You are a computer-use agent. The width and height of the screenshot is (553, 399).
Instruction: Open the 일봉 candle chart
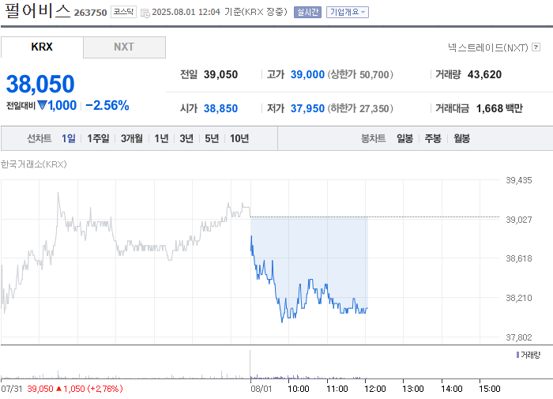tap(404, 138)
